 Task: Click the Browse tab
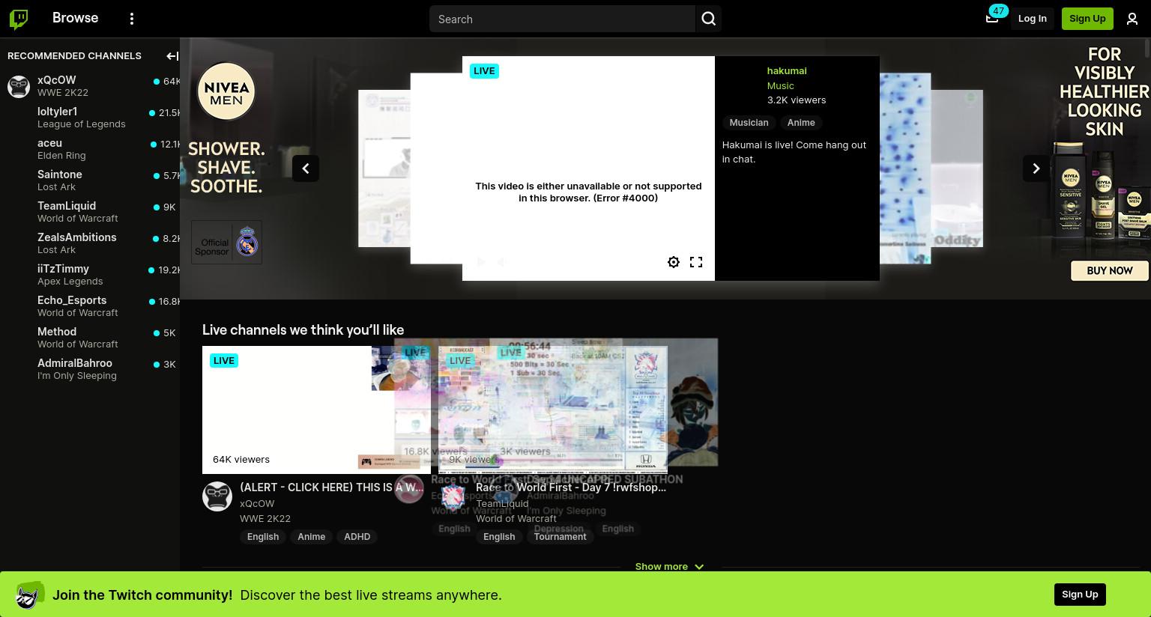click(x=75, y=18)
